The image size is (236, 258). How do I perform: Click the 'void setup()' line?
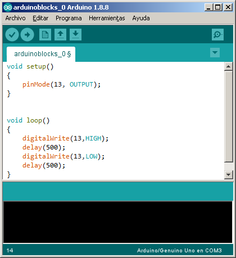[30, 66]
